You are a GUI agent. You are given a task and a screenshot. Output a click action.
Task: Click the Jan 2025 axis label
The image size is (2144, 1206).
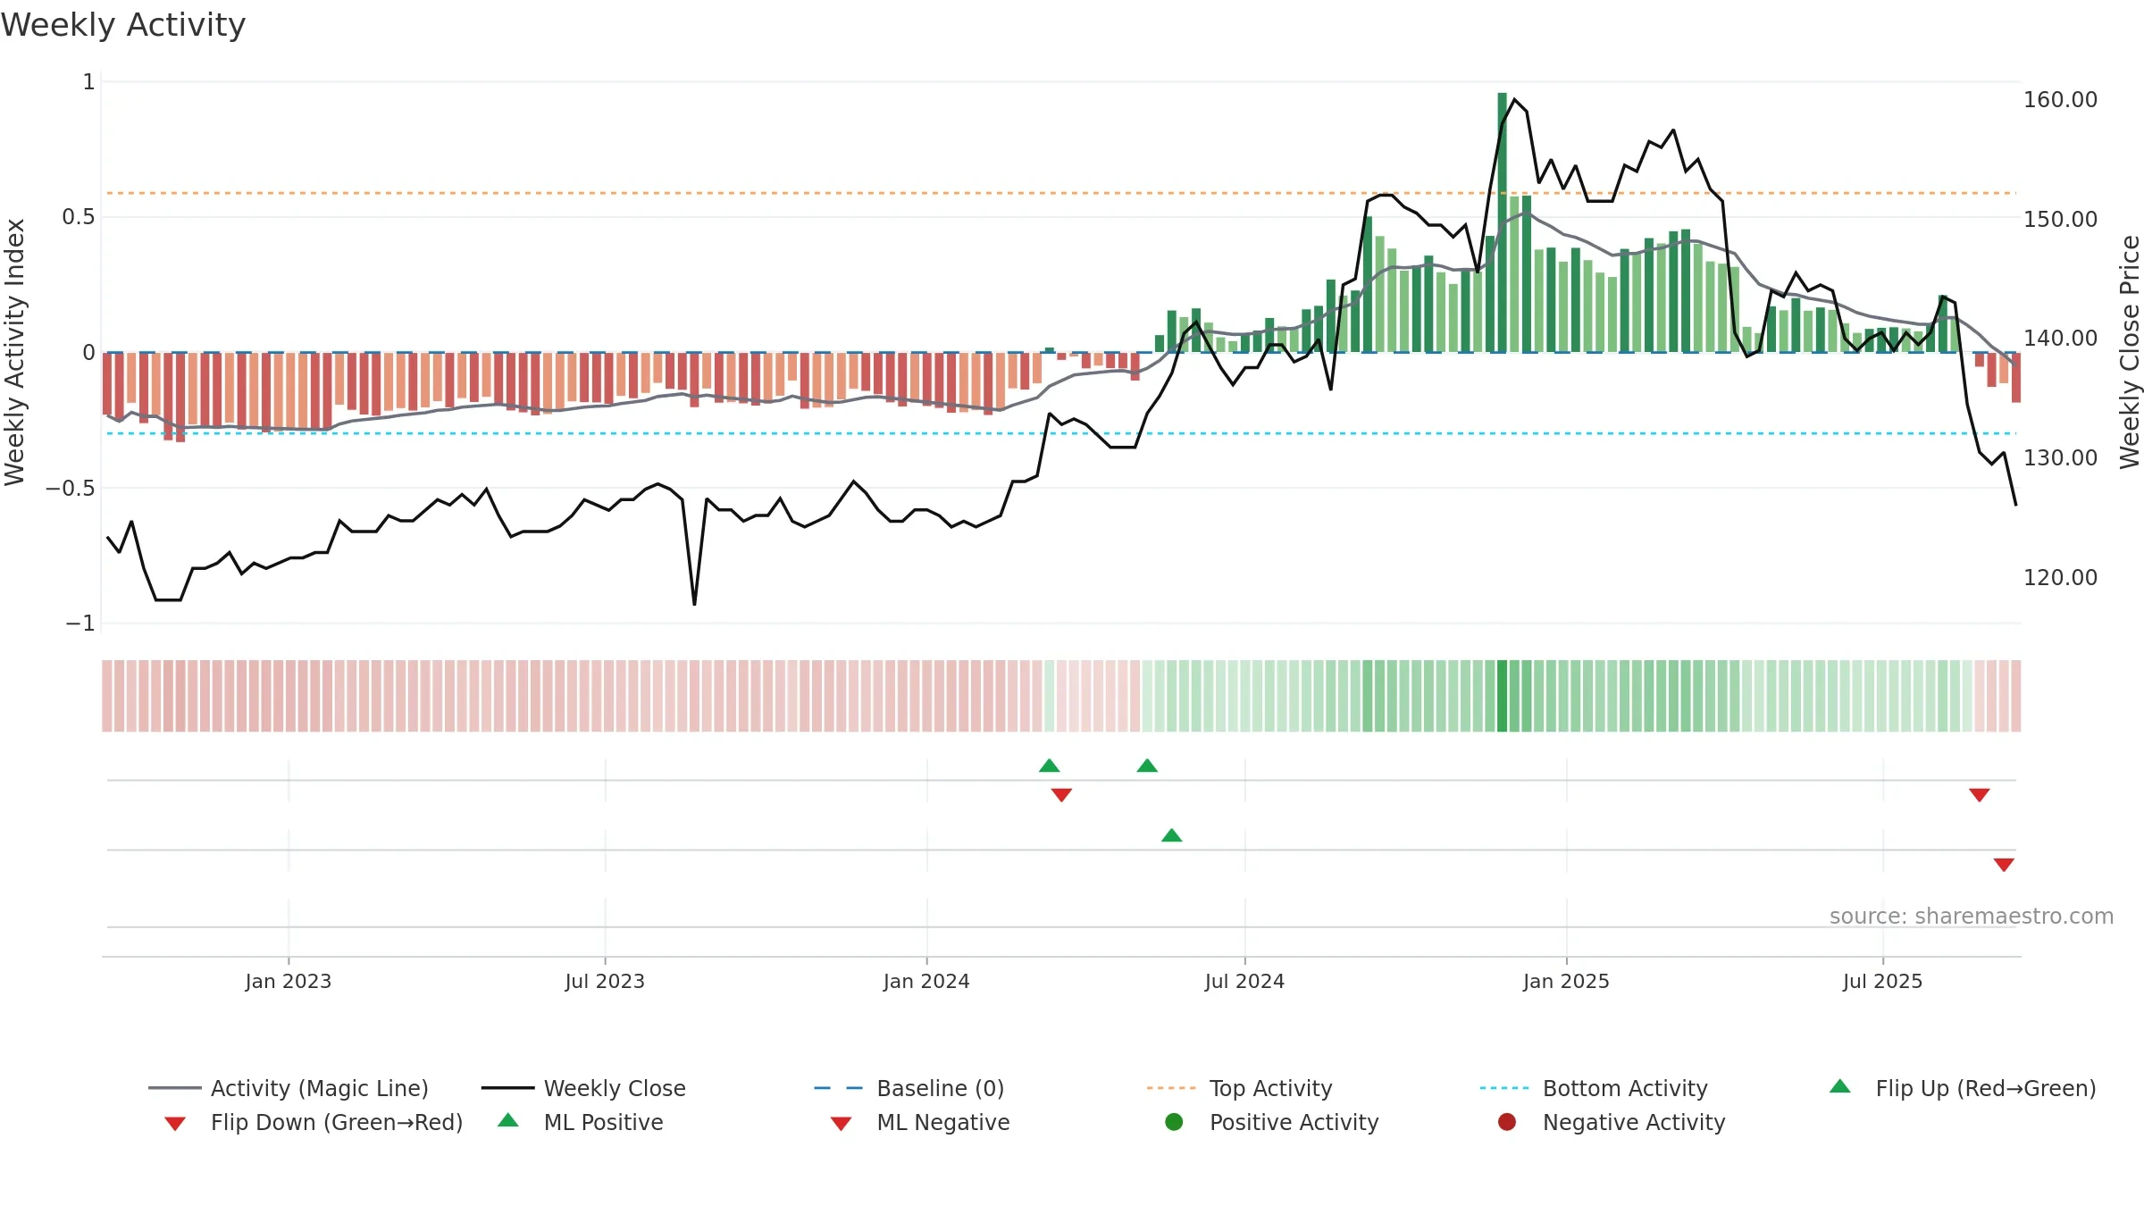(1566, 981)
